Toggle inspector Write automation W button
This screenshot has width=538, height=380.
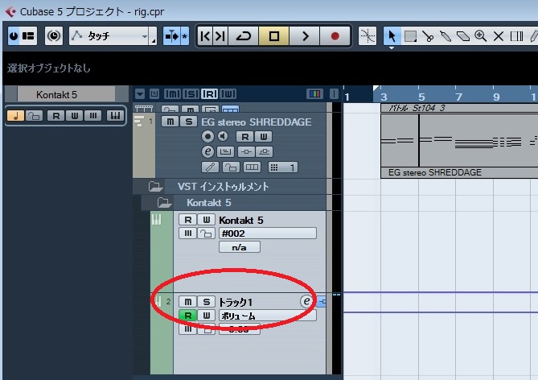[x=75, y=115]
